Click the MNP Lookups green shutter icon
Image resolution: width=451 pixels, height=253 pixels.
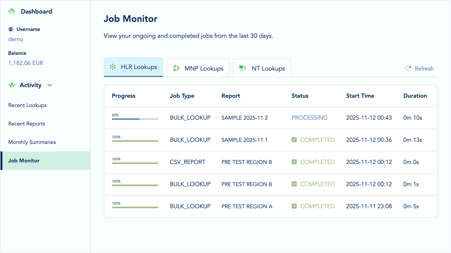pos(176,68)
